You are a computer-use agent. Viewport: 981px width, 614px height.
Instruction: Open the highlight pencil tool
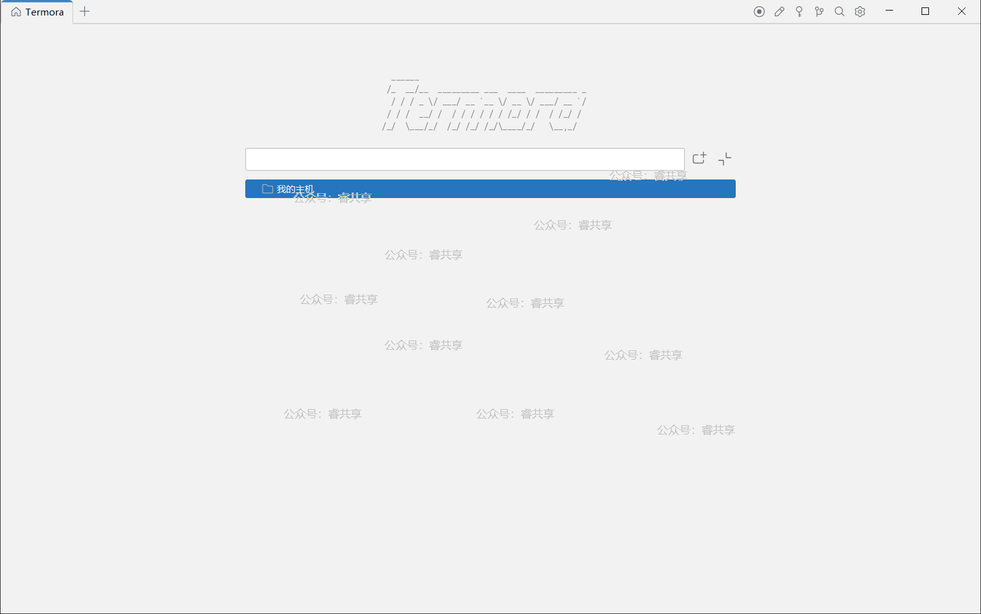point(780,12)
